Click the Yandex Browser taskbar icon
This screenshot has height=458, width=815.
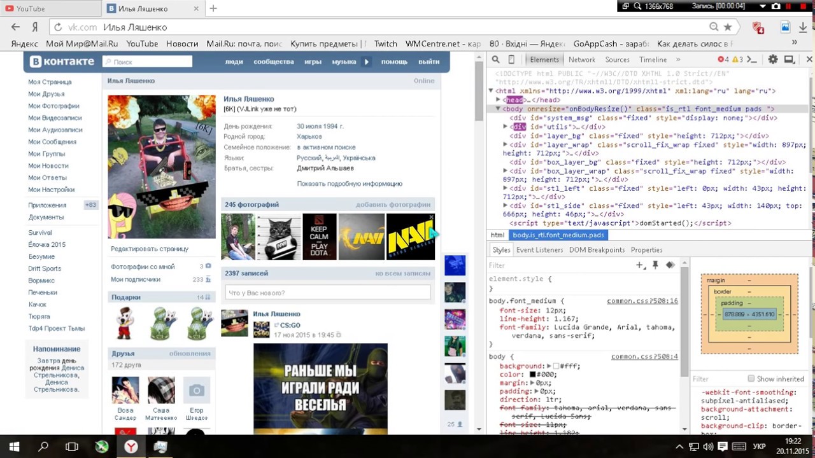(131, 447)
